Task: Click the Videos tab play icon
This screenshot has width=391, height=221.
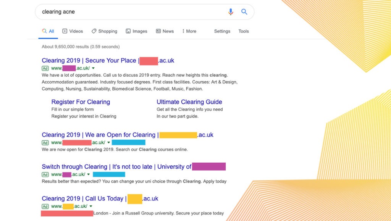Action: click(x=65, y=31)
